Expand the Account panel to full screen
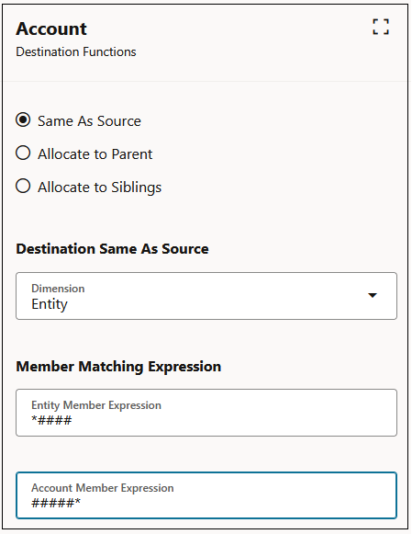 point(381,27)
